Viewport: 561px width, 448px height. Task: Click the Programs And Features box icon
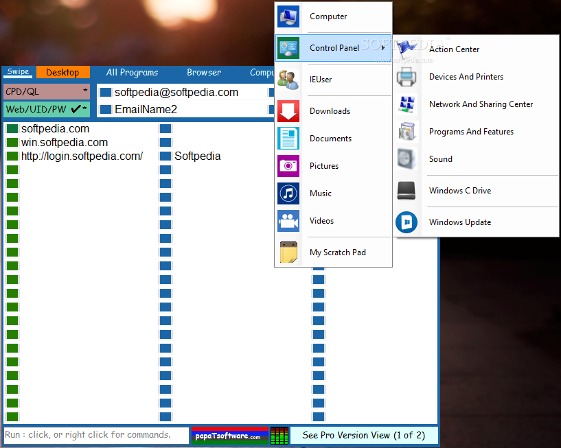point(407,132)
